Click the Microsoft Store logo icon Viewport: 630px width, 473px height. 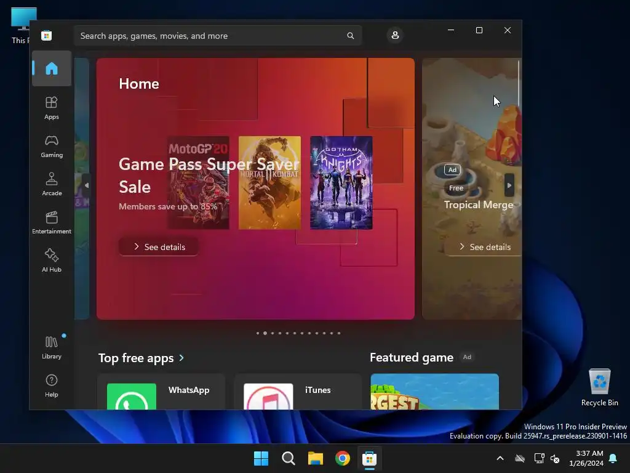(47, 35)
